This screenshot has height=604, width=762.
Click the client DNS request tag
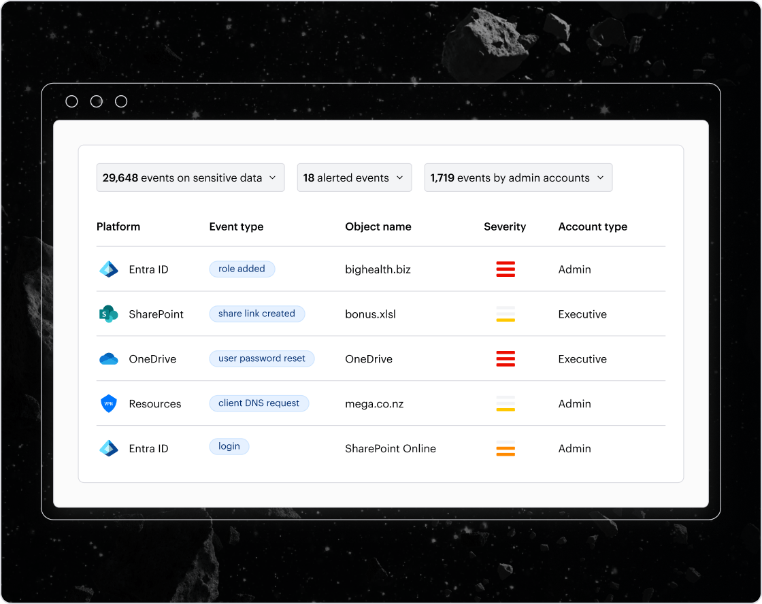coord(259,403)
